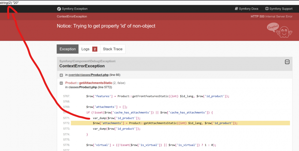This screenshot has width=299, height=151.
Task: Click code line 5769 attachments assignment
Action: 107,107
